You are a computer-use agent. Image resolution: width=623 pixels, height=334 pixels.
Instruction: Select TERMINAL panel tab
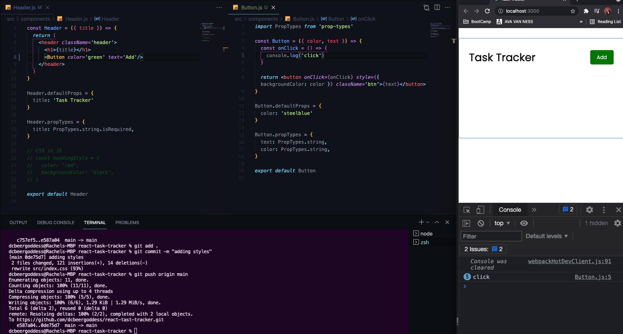point(95,222)
